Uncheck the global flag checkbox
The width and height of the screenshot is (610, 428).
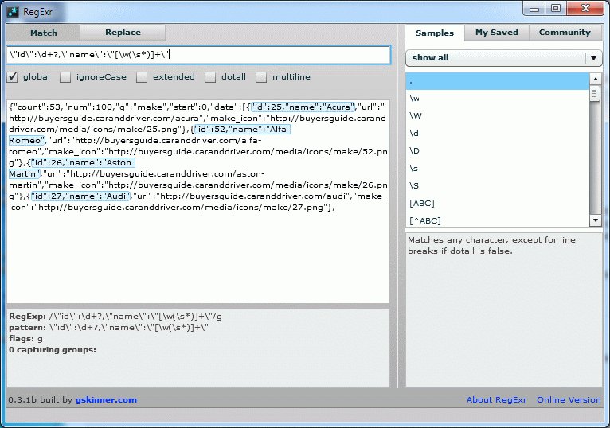(13, 77)
